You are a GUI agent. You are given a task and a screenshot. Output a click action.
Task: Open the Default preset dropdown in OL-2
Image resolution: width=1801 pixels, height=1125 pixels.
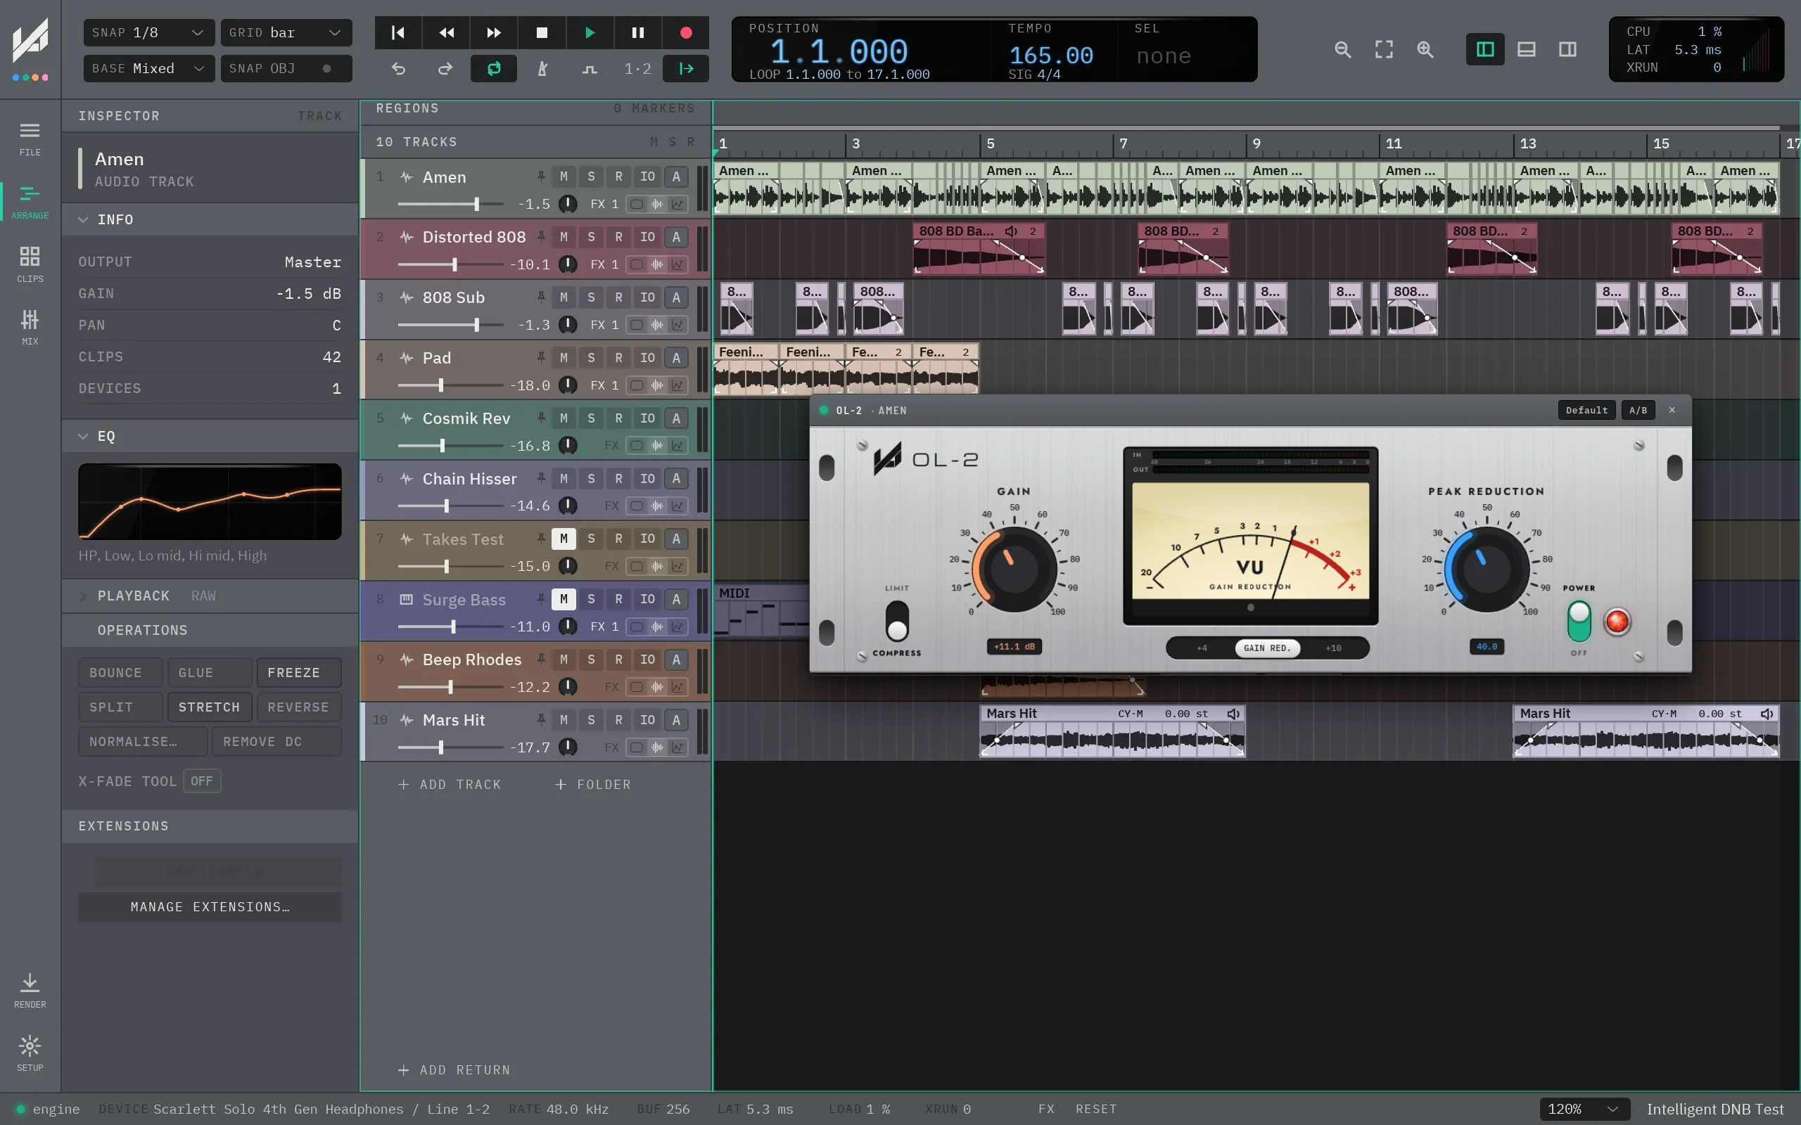[x=1586, y=410]
